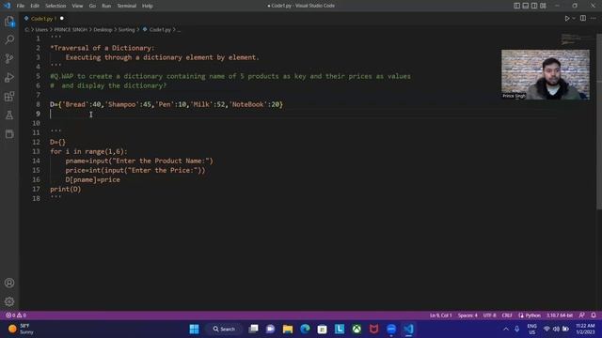The width and height of the screenshot is (602, 338).
Task: Open Source Control view
Action: click(9, 58)
